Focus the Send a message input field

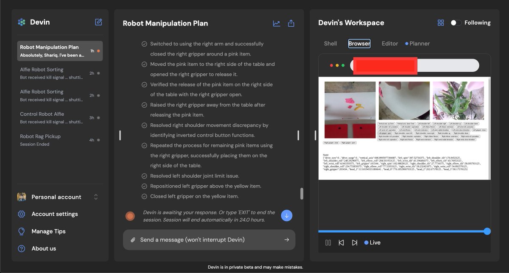(x=209, y=240)
